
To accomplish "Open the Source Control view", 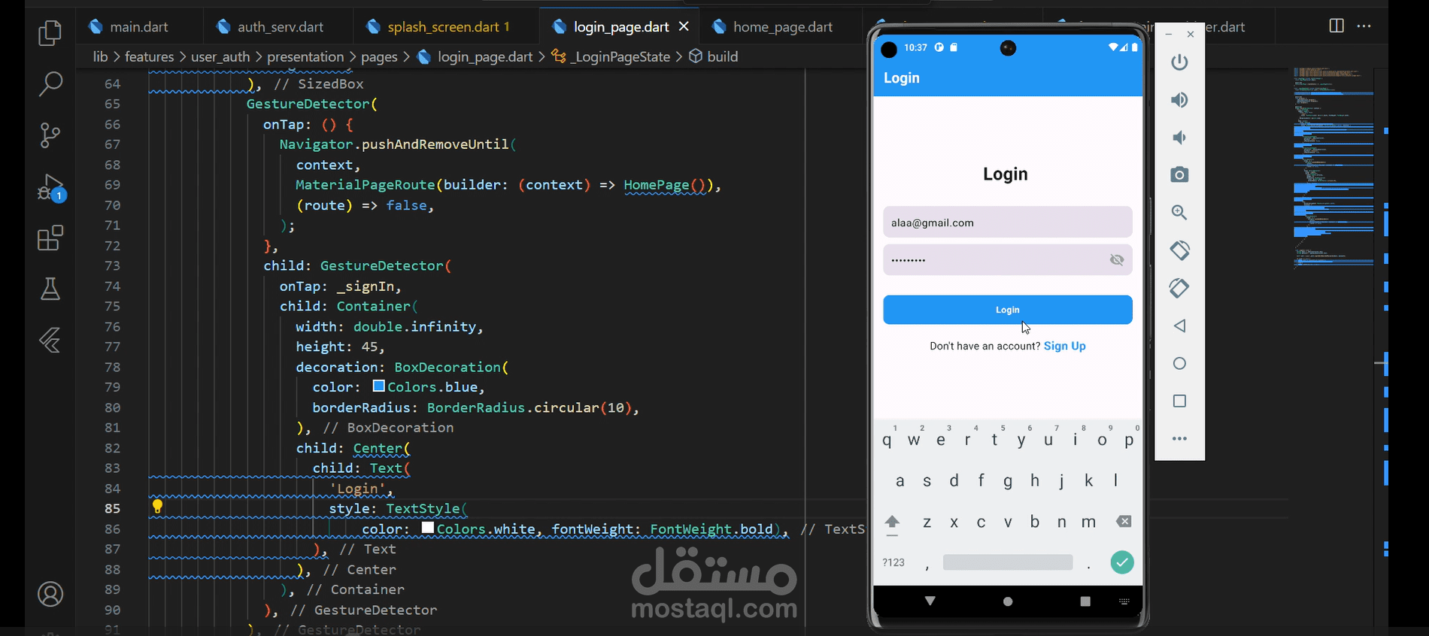I will pyautogui.click(x=50, y=135).
